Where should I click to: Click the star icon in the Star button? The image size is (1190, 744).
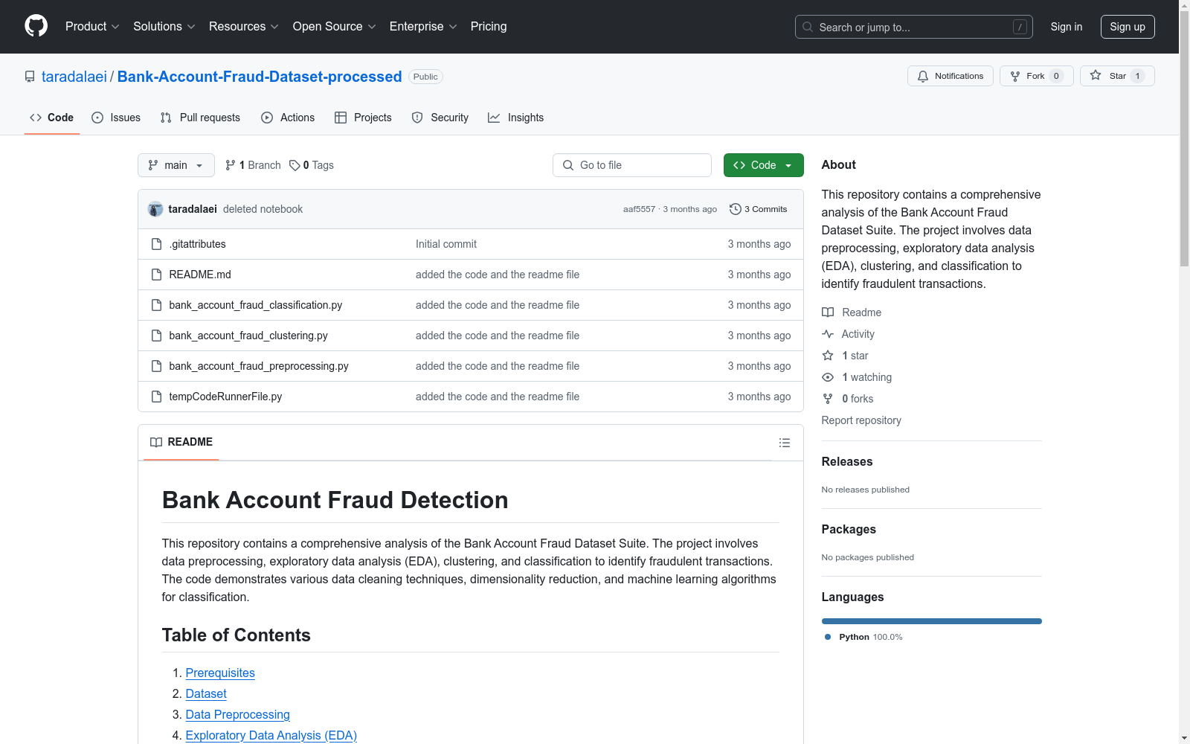point(1096,75)
